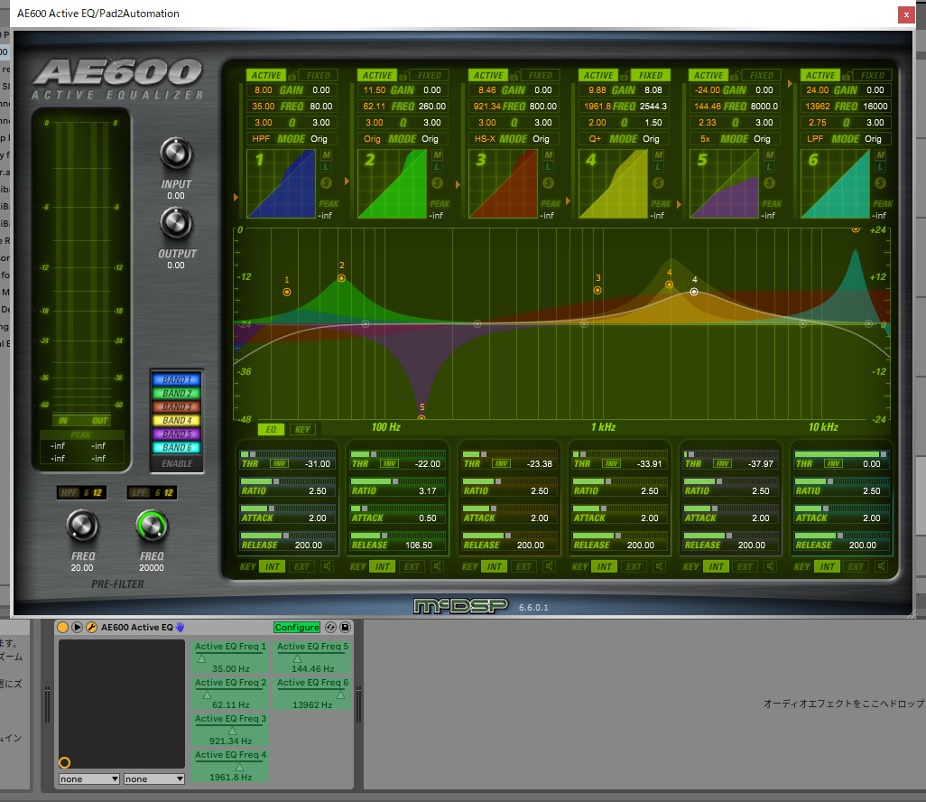Click the hot-swap preset arrows icon
The height and width of the screenshot is (802, 926).
tap(330, 627)
